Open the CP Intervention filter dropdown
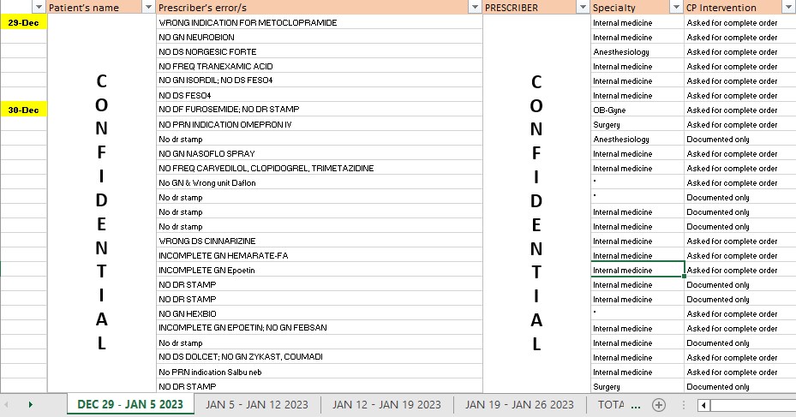 coord(788,8)
